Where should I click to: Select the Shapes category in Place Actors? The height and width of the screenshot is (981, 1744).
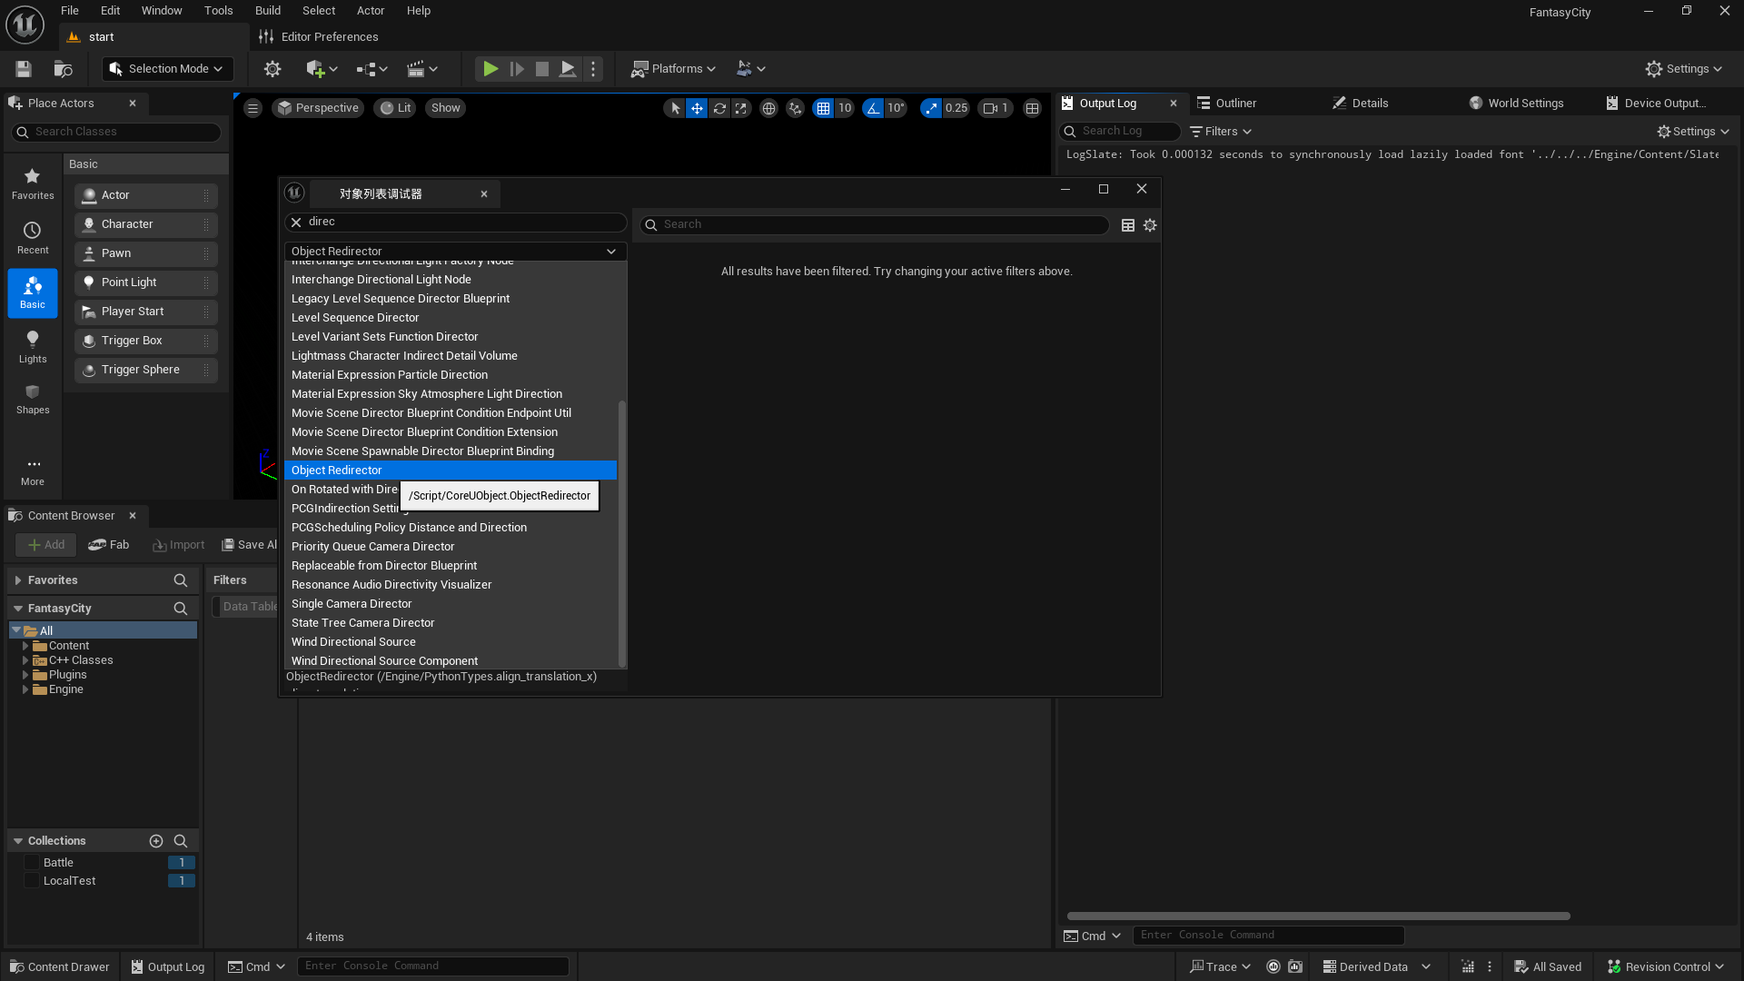33,400
